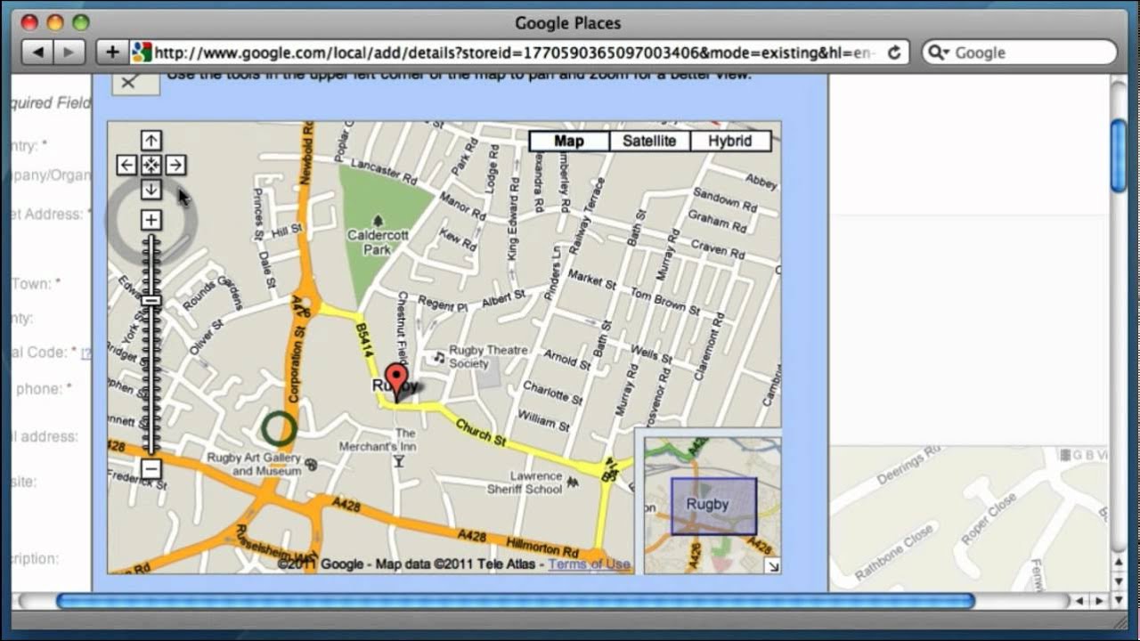The width and height of the screenshot is (1140, 641).
Task: Click the Rugby overview map thumbnail
Action: (x=712, y=505)
